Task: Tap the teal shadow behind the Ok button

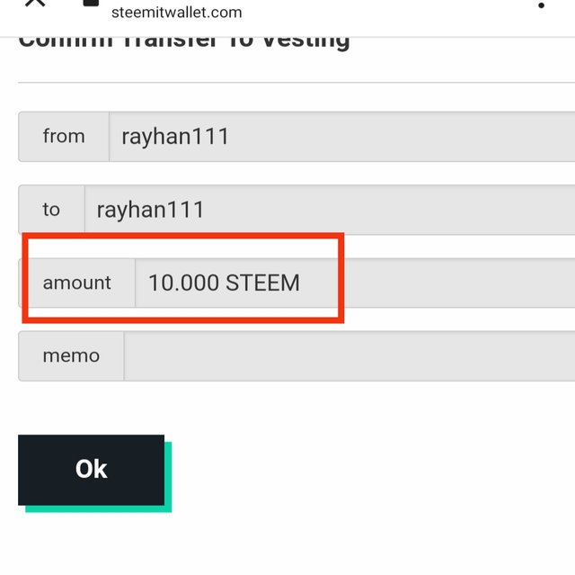Action: 168,477
